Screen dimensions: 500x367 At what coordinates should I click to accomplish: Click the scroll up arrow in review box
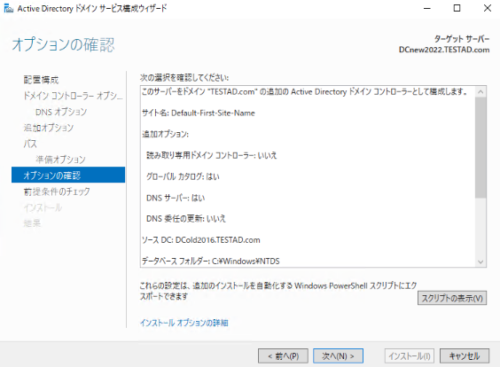(x=480, y=92)
